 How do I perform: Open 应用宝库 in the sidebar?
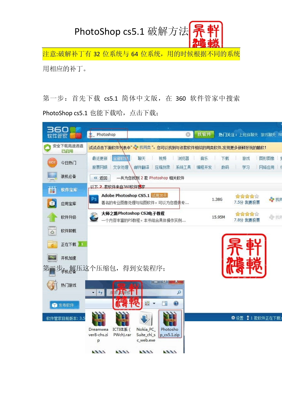click(62, 204)
